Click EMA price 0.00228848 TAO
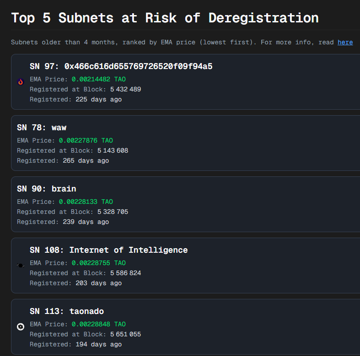 (x=98, y=324)
